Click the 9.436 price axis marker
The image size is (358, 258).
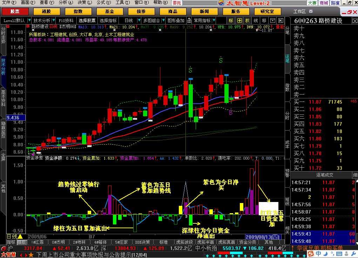(15, 118)
